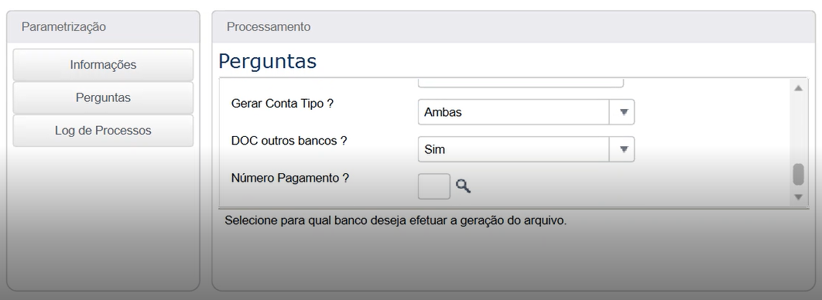Click the Número Pagamento label
Screen dimensions: 822x300
click(x=290, y=178)
